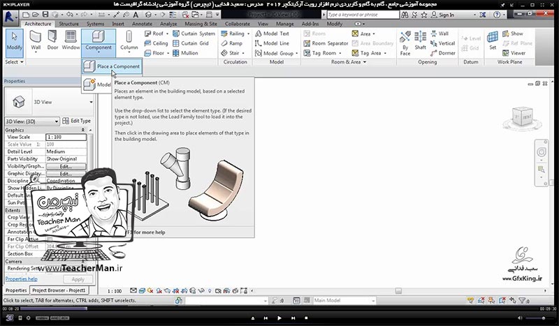Click Edit button for Graphic Display
The width and height of the screenshot is (559, 326).
click(66, 174)
